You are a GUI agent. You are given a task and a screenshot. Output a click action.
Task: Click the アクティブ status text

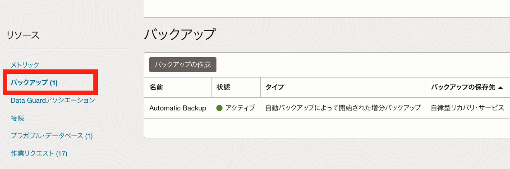pos(240,108)
